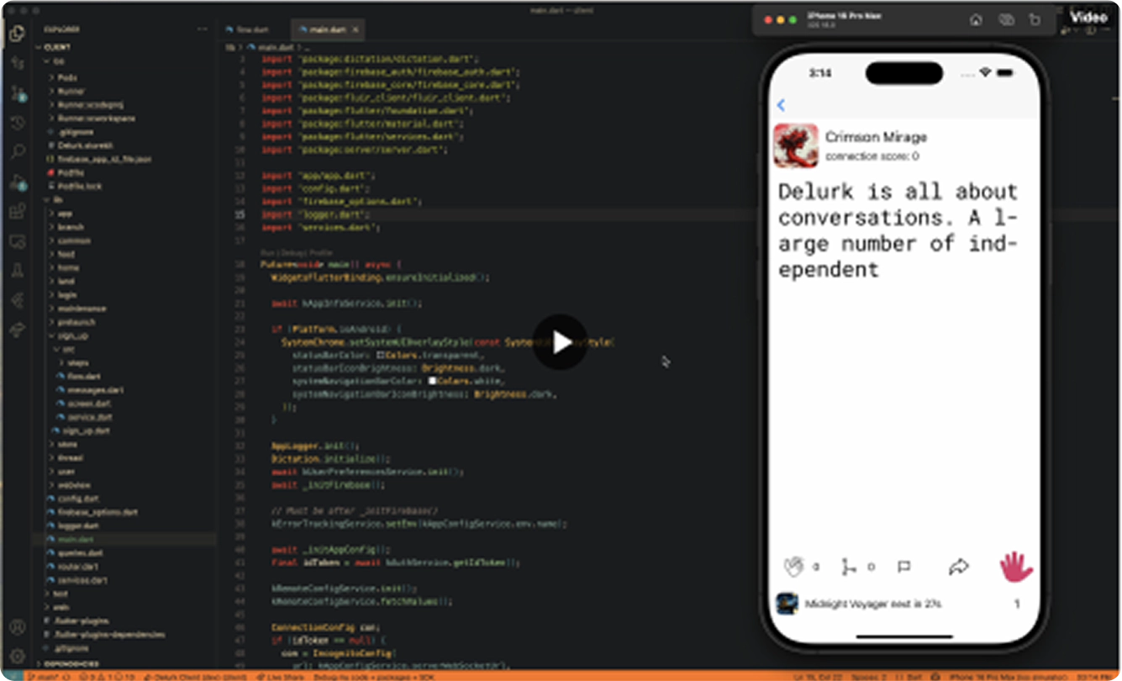The height and width of the screenshot is (681, 1122).
Task: Open the Run and Debug view
Action: [x=18, y=181]
